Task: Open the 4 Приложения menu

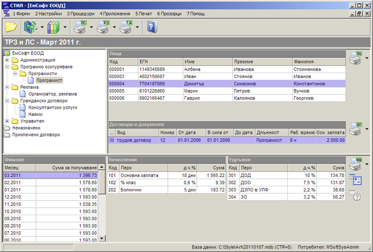Action: 115,14
